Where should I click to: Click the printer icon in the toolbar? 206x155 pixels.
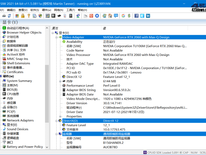(4, 16)
